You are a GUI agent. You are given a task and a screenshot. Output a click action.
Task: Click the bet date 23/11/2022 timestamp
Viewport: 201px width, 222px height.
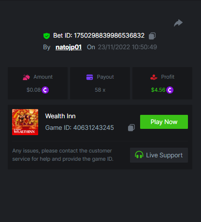(x=128, y=47)
